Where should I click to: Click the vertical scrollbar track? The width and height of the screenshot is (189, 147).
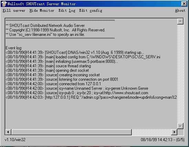pos(180,73)
